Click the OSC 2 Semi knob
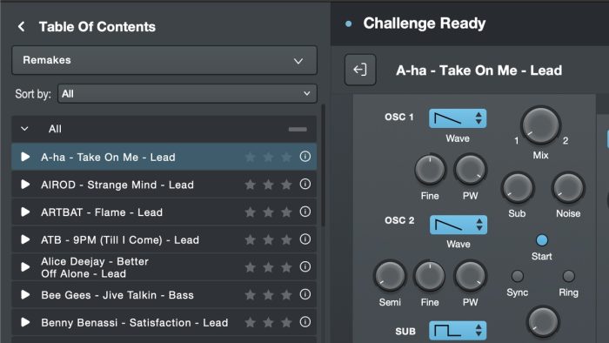This screenshot has width=609, height=343. click(x=390, y=276)
